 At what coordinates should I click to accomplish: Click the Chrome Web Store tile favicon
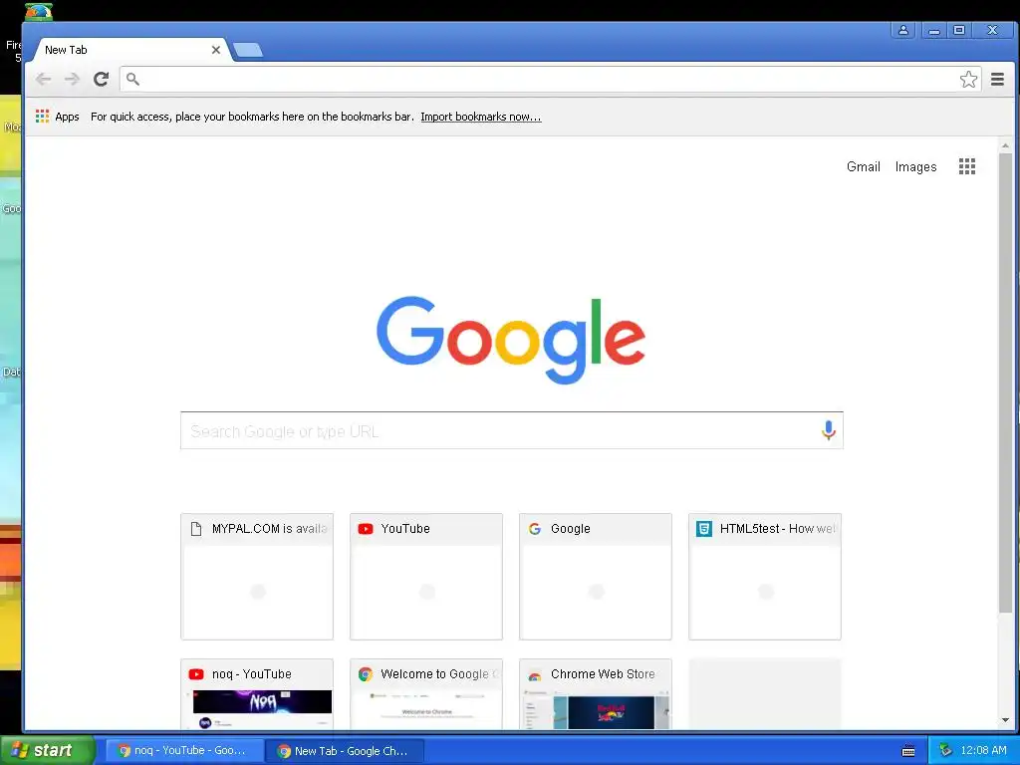(x=535, y=676)
